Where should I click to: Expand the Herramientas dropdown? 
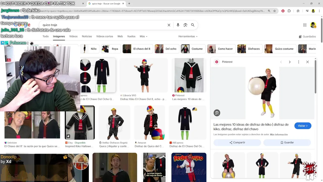(188, 36)
